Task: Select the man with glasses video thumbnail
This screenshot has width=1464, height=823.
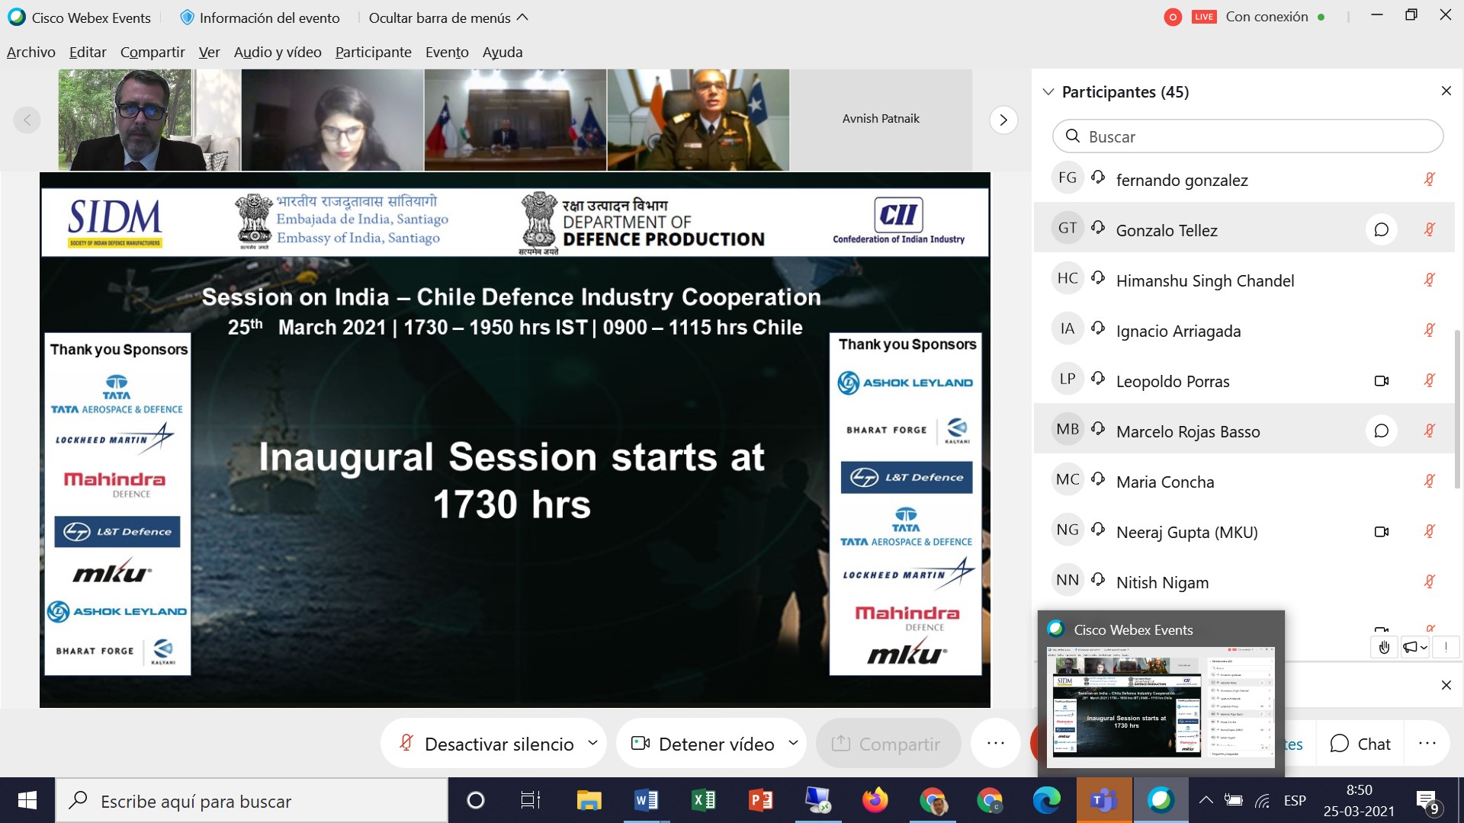Action: click(x=149, y=120)
